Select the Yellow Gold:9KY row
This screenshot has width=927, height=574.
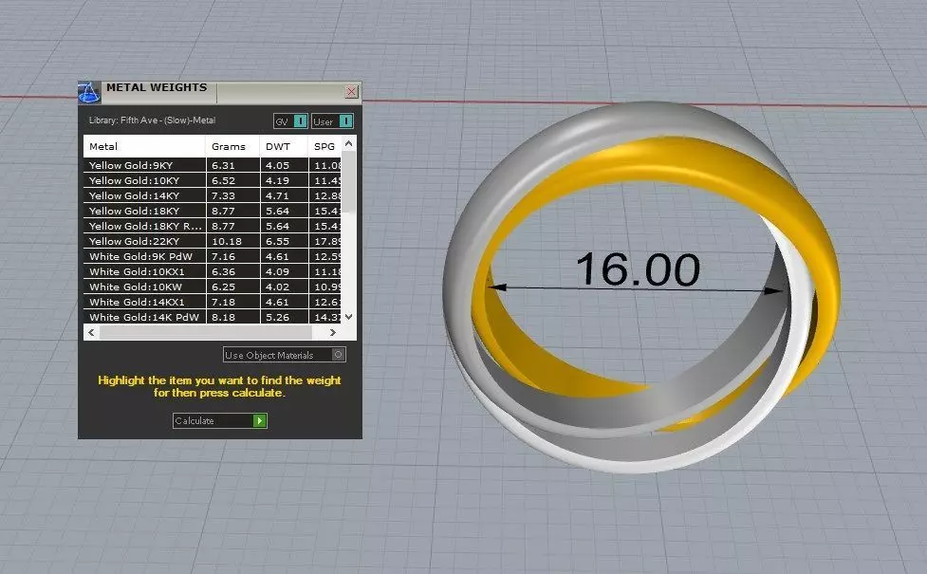point(213,165)
